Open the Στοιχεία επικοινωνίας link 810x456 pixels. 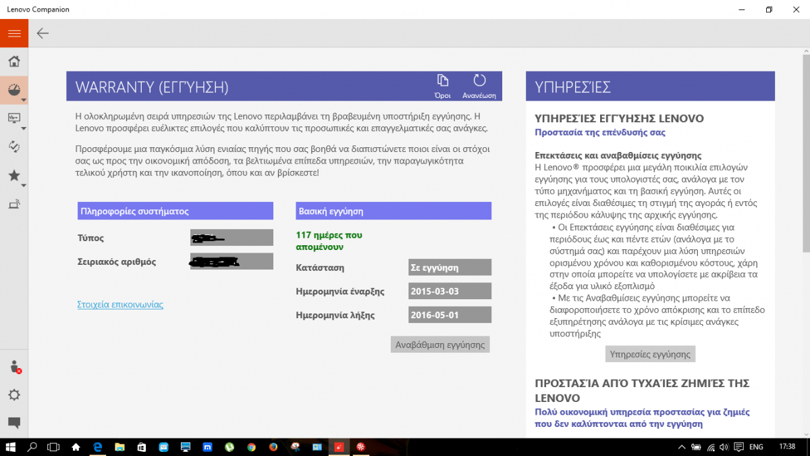[x=120, y=305]
